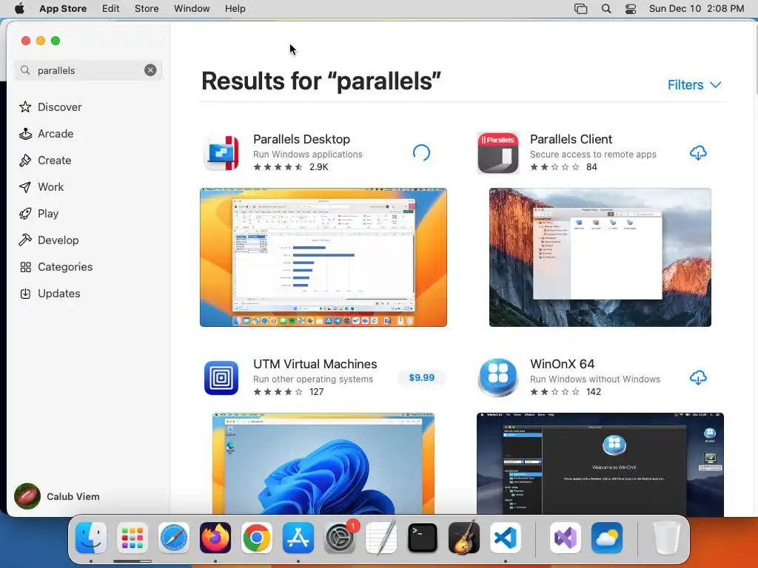Open the Help menu
Viewport: 758px width, 568px height.
(x=235, y=9)
